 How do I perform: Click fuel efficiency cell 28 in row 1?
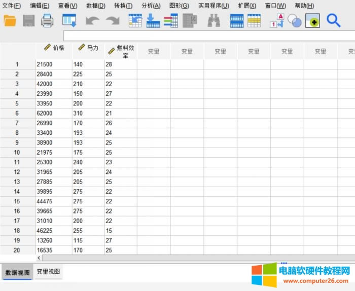121,64
